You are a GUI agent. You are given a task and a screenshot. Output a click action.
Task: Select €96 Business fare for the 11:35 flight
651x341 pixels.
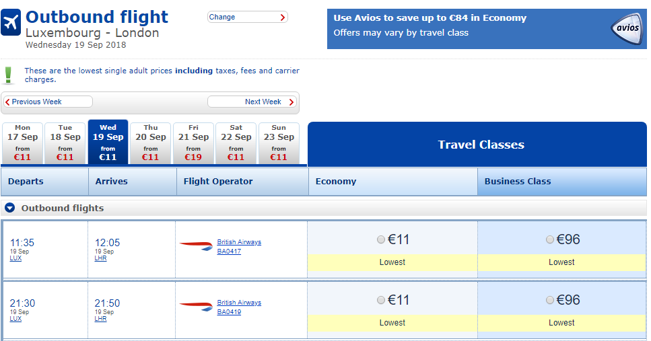point(550,239)
